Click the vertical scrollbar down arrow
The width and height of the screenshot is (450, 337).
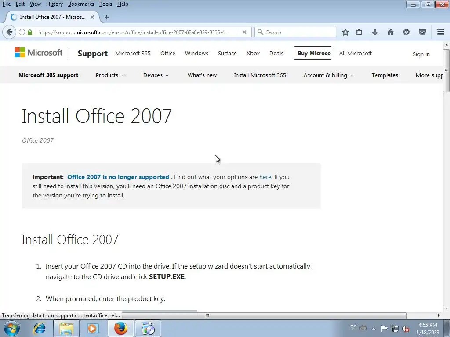pos(446,308)
